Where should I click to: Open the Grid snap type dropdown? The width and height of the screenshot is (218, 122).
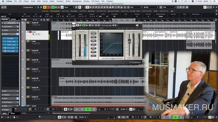(x=136, y=7)
